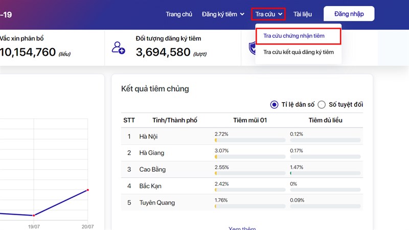Image resolution: width=409 pixels, height=230 pixels.
Task: Open the Đăng ký tiêm menu
Action: pos(223,14)
